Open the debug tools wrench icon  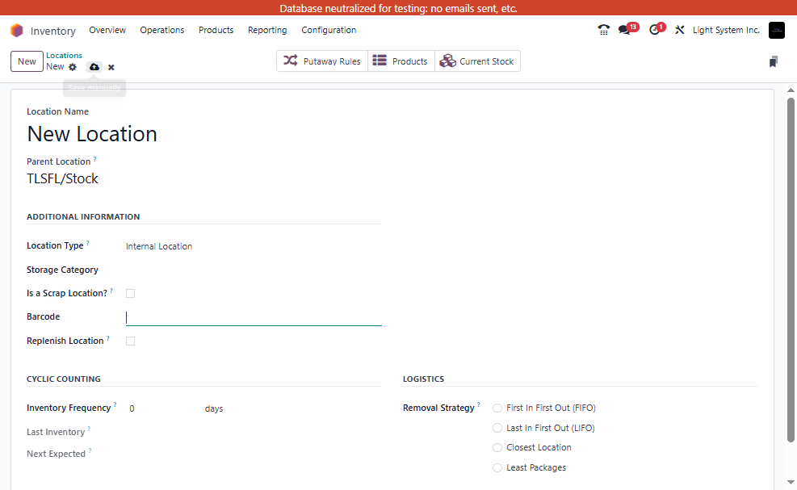[x=680, y=30]
